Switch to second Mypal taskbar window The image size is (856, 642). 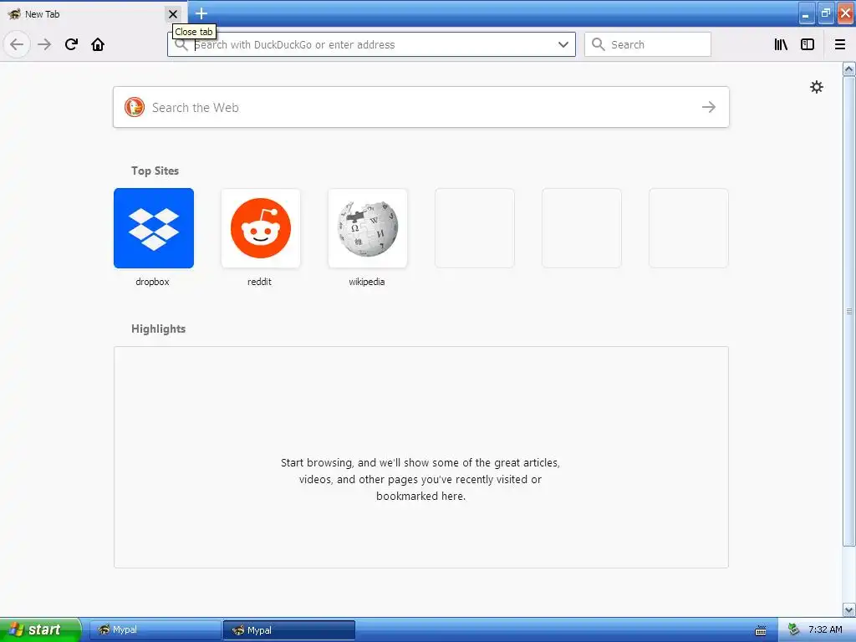pyautogui.click(x=289, y=630)
